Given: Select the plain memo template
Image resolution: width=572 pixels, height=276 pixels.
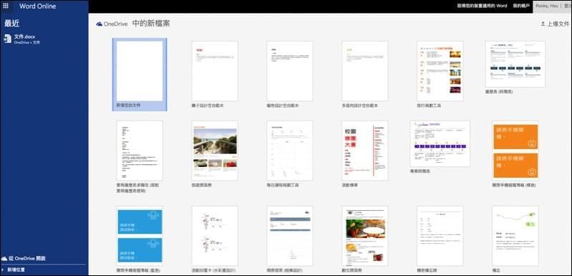Looking at the screenshot, I should pyautogui.click(x=440, y=236).
